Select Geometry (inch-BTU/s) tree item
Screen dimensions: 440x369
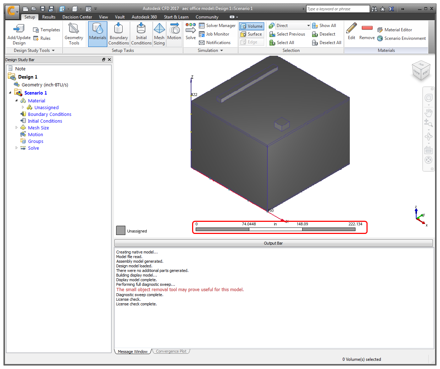pos(45,85)
